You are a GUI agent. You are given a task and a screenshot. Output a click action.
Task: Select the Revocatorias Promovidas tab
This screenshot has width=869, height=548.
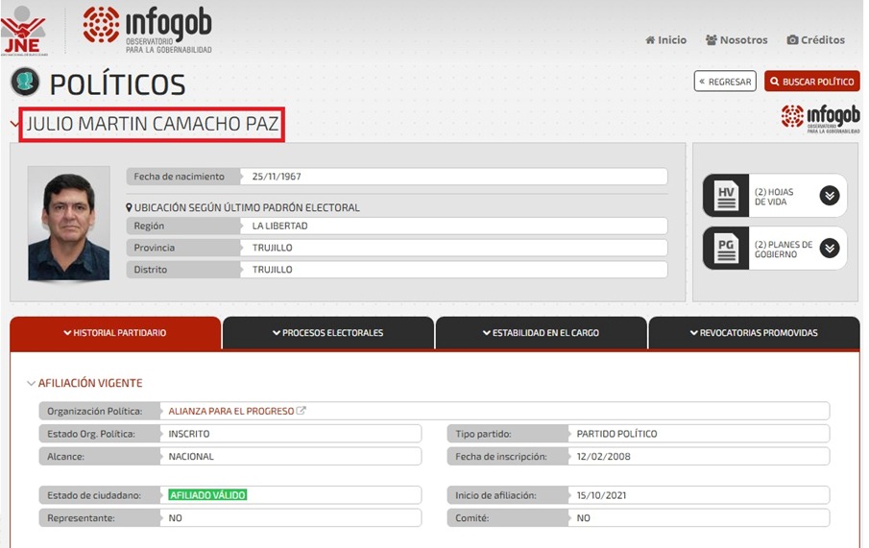click(x=754, y=333)
